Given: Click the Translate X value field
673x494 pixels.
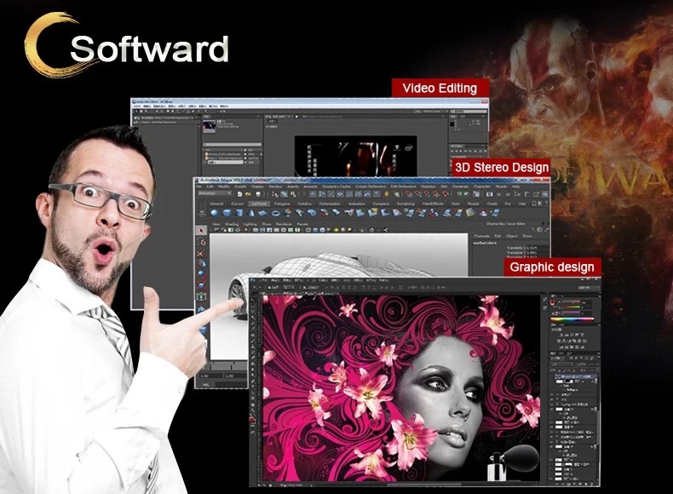Looking at the screenshot, I should [538, 248].
